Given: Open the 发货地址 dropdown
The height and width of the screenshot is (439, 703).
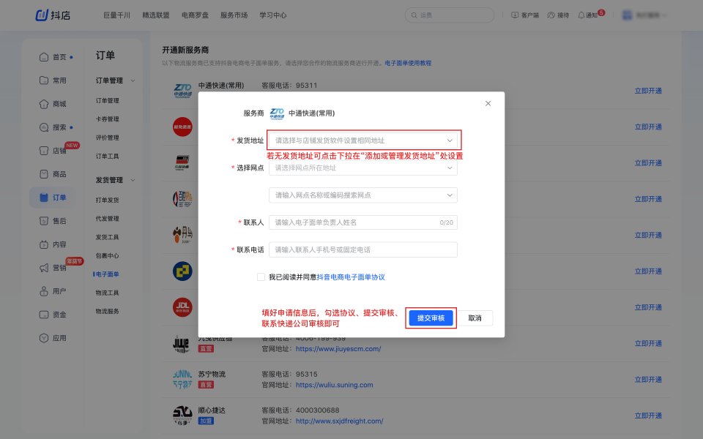Looking at the screenshot, I should click(363, 140).
